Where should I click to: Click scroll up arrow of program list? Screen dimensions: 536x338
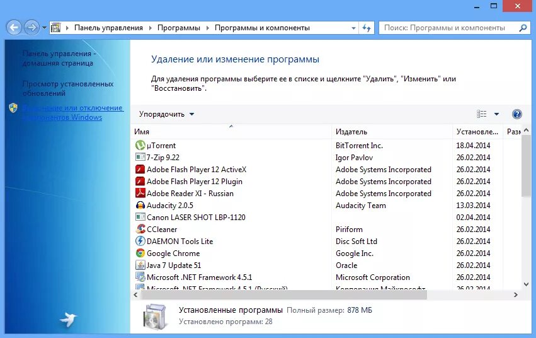tap(526, 130)
